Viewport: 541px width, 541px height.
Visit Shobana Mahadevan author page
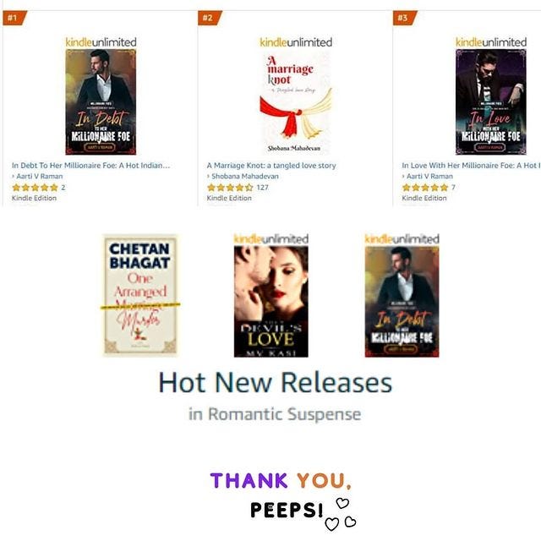click(244, 176)
